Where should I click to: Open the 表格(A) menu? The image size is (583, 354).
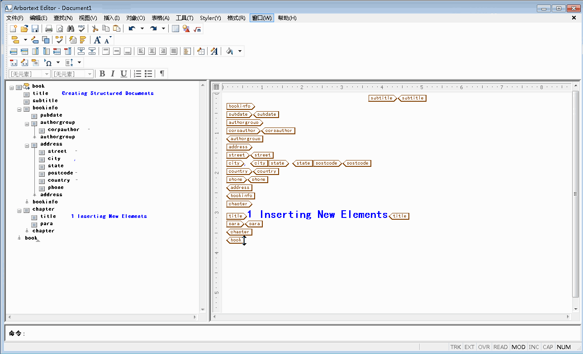tap(161, 18)
